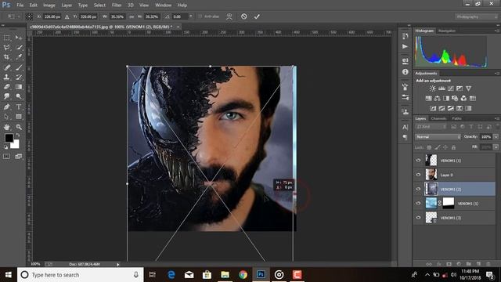The height and width of the screenshot is (282, 501).
Task: Close the open document tab
Action: click(178, 27)
